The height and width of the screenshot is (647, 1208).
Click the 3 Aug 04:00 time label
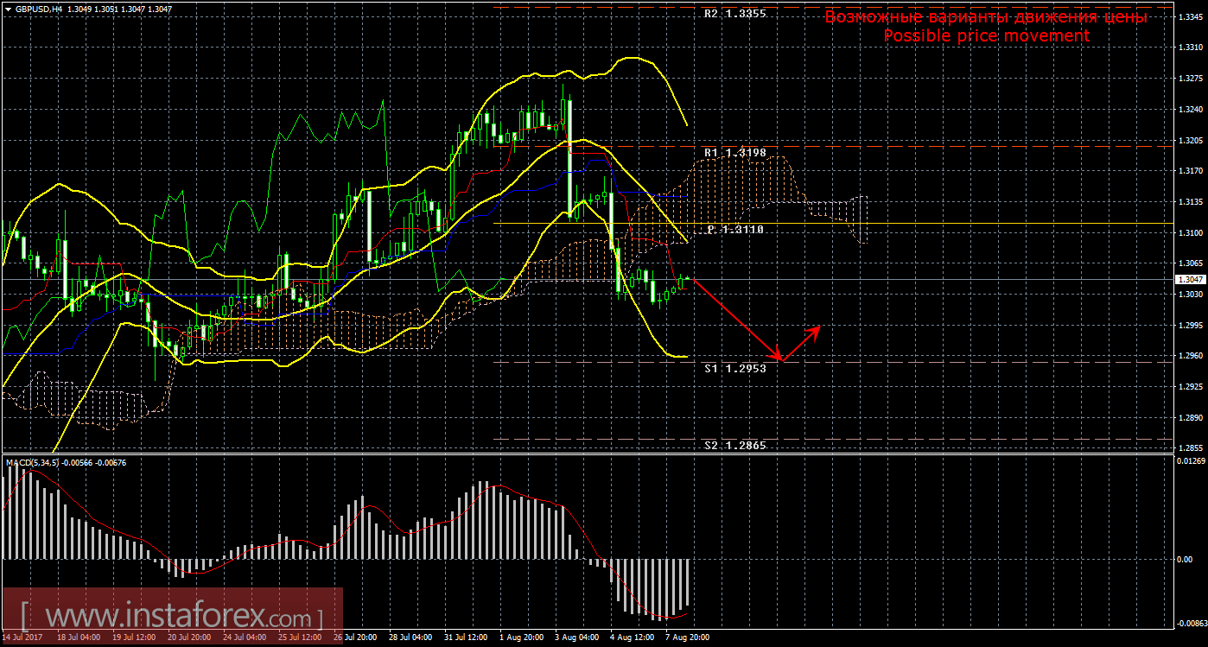(x=577, y=637)
